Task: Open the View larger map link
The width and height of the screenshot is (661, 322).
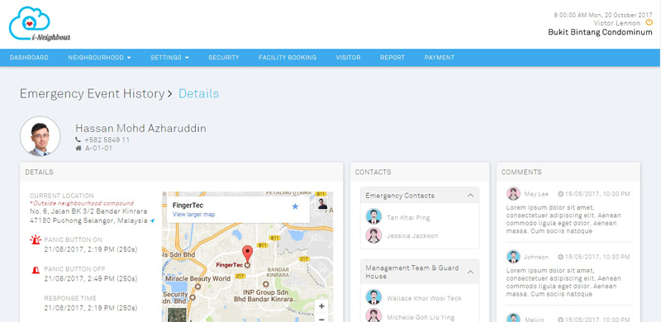Action: [x=194, y=215]
